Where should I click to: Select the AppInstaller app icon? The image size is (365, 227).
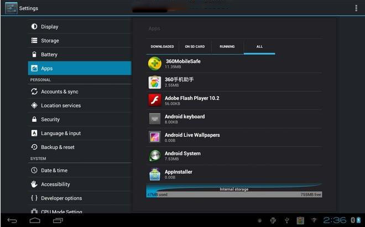154,174
